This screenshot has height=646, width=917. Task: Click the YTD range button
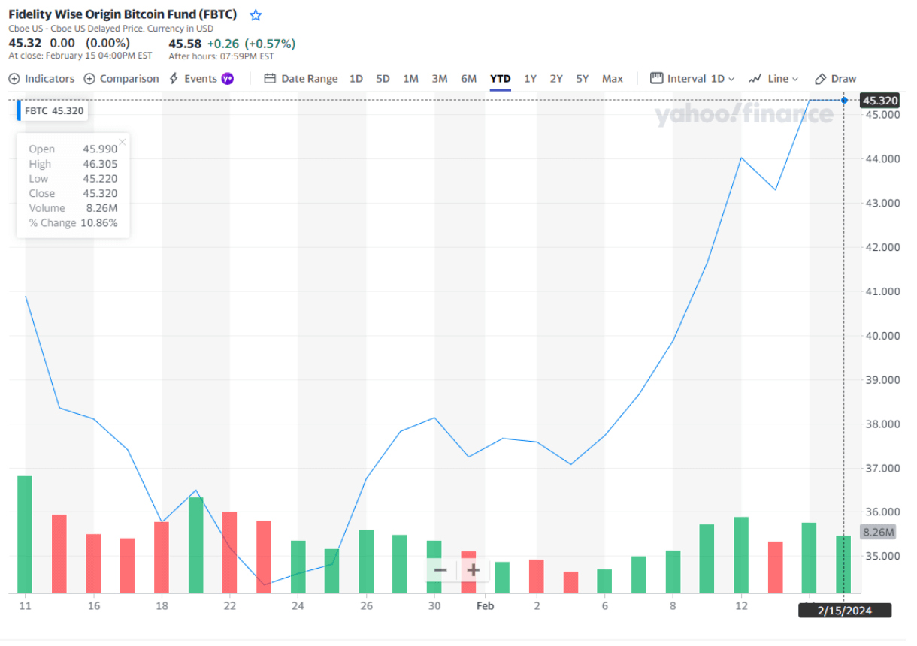(500, 79)
